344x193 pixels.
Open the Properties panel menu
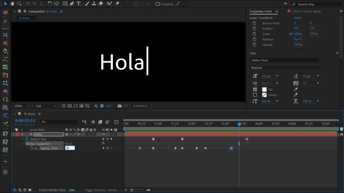277,11
